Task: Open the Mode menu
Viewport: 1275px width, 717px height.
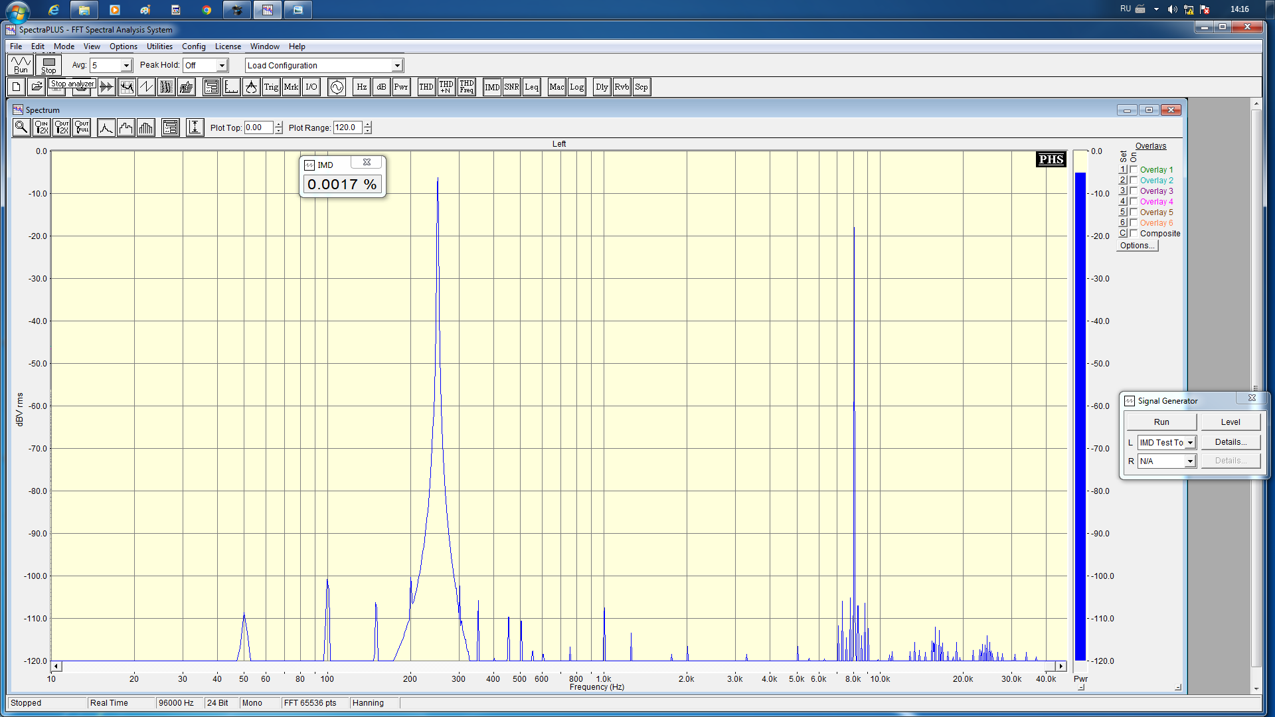Action: pyautogui.click(x=64, y=46)
